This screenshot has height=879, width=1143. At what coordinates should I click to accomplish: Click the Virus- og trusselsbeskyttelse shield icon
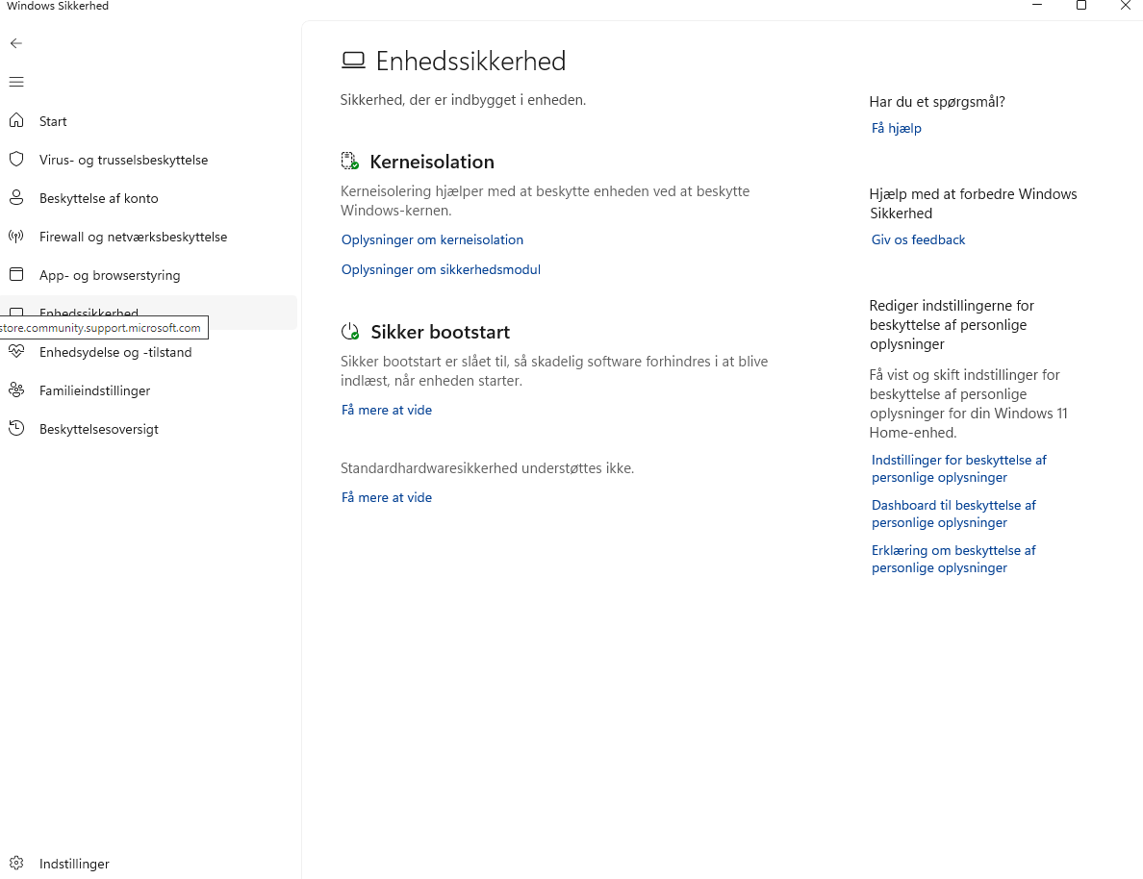16,160
